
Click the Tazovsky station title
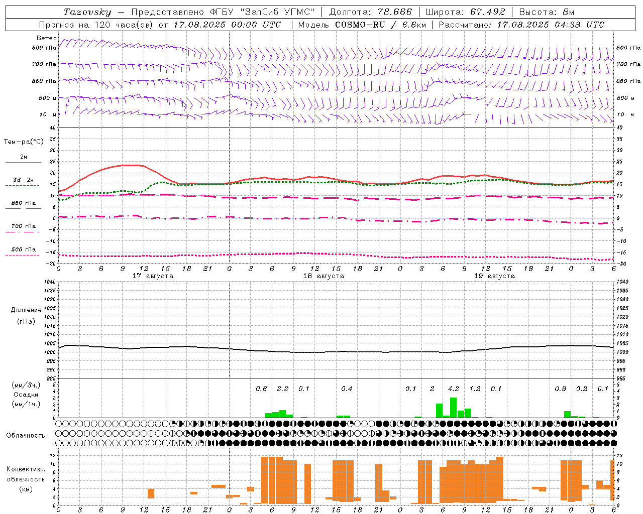tap(87, 12)
